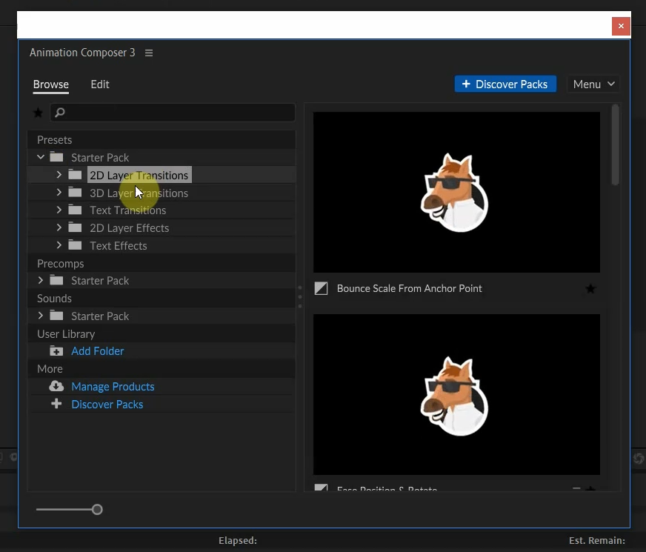
Task: Open the Manage Products link
Action: [x=113, y=386]
